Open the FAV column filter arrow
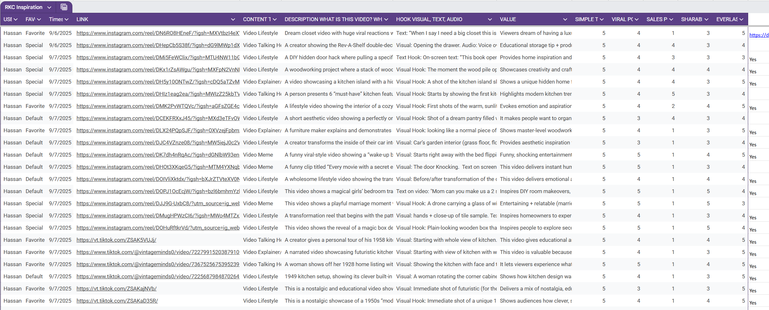769x310 pixels. (39, 20)
